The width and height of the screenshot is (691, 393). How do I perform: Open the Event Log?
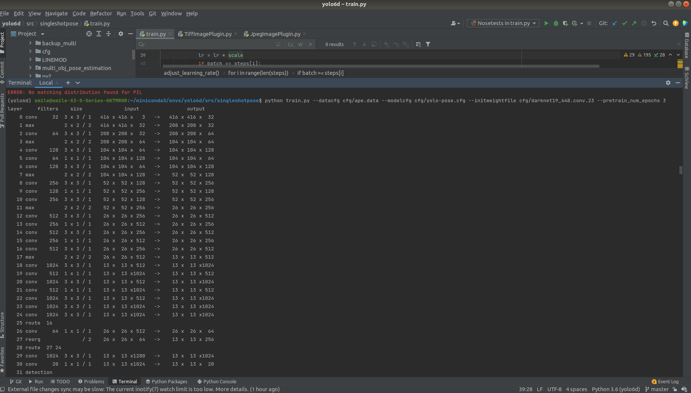point(665,381)
